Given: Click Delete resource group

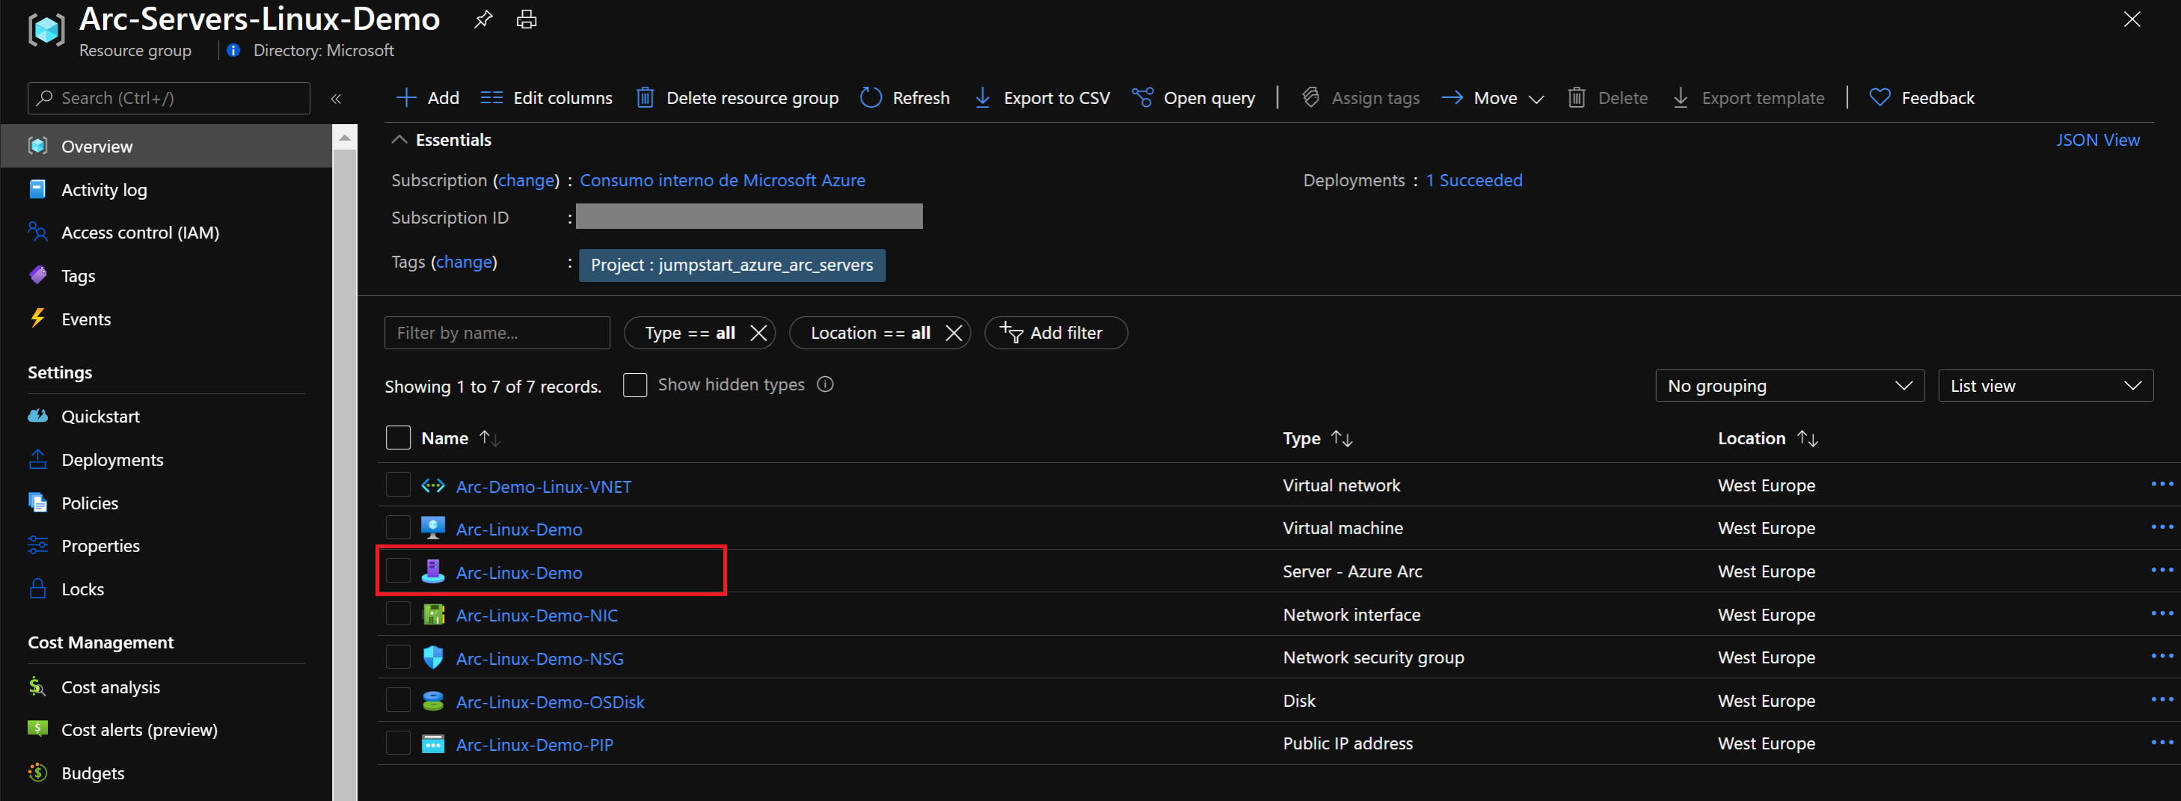Looking at the screenshot, I should click(737, 97).
